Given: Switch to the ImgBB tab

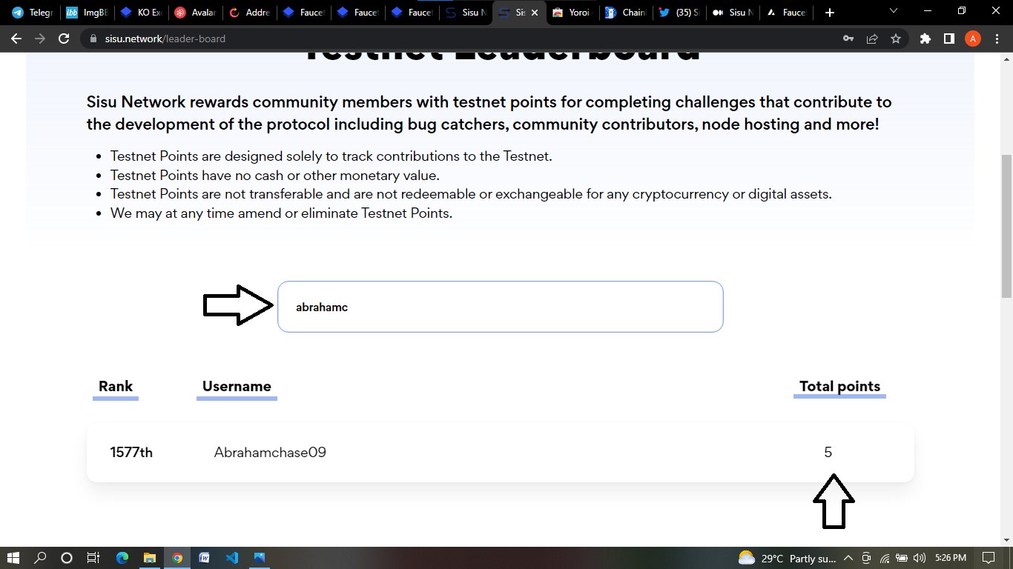Looking at the screenshot, I should coord(86,13).
